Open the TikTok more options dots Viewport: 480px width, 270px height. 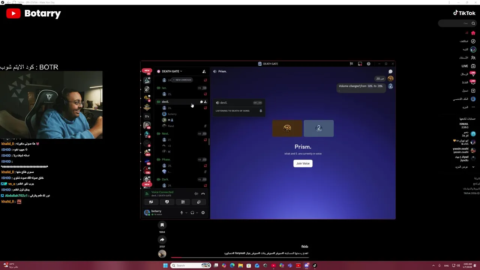pos(473,107)
